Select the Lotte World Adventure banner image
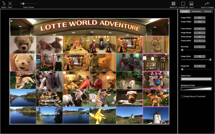The width and height of the screenshot is (215, 134). coord(89,27)
